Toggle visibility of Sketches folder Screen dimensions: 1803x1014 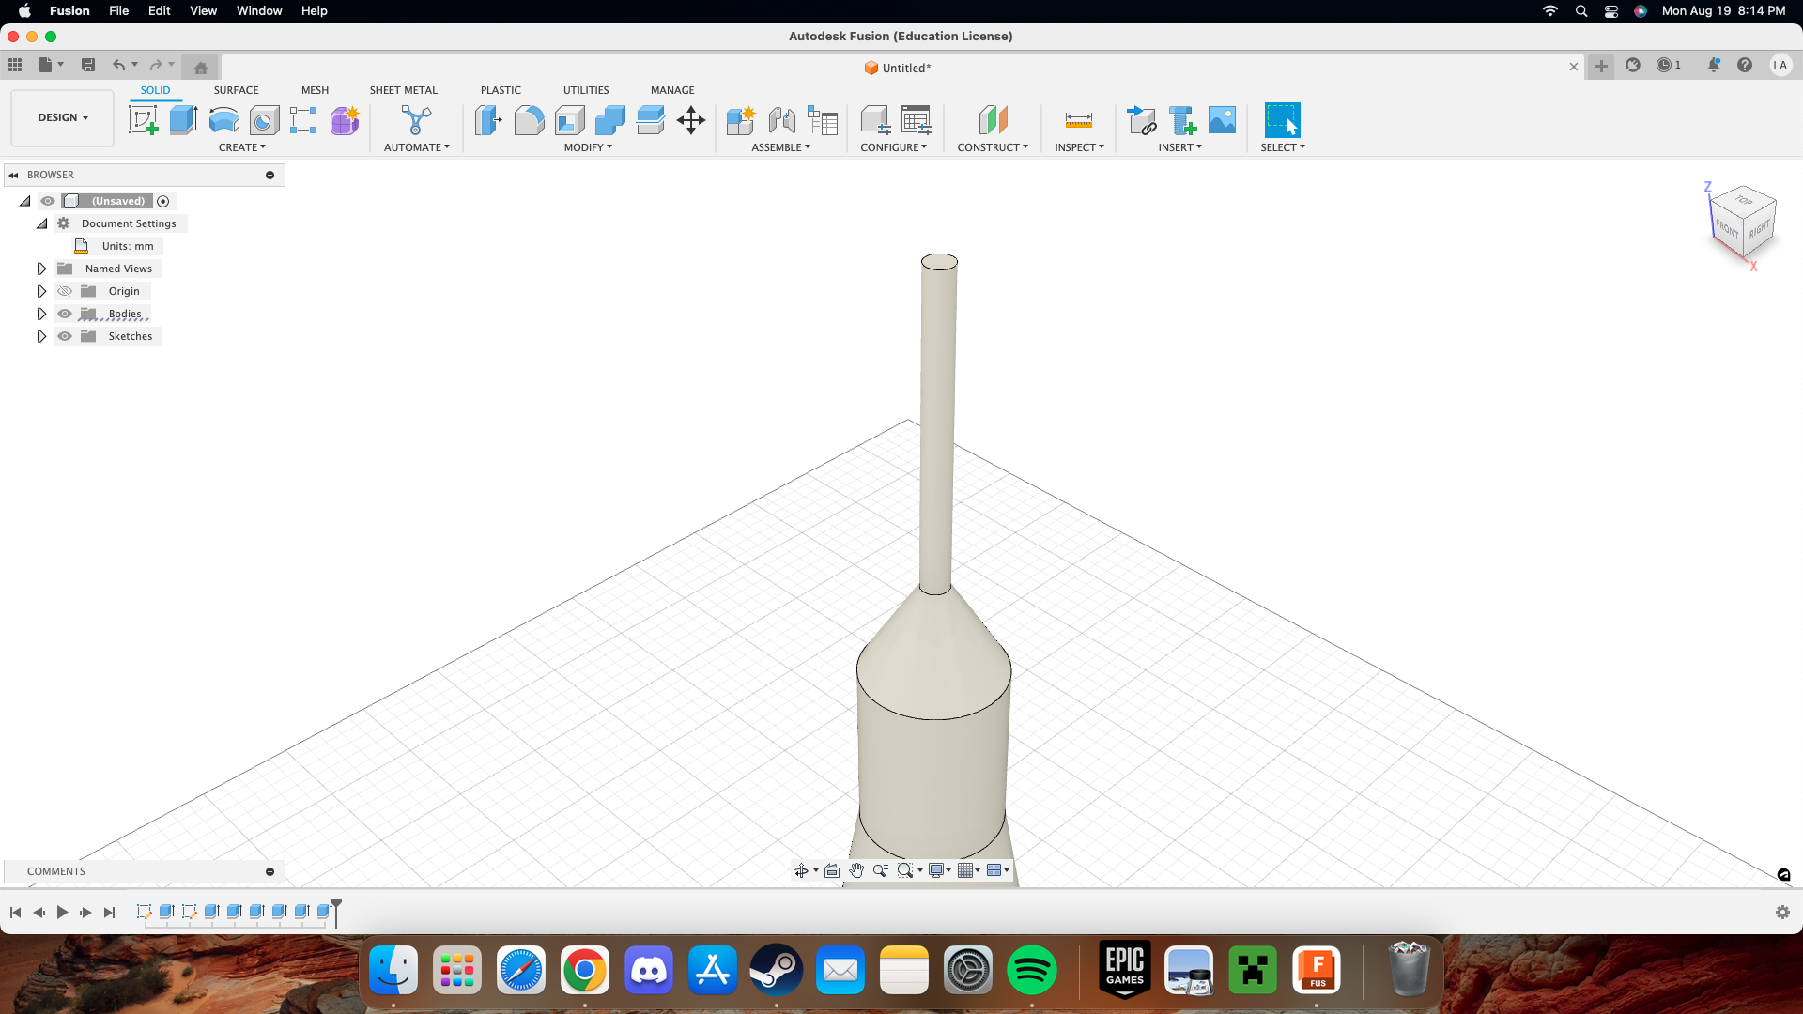point(65,335)
